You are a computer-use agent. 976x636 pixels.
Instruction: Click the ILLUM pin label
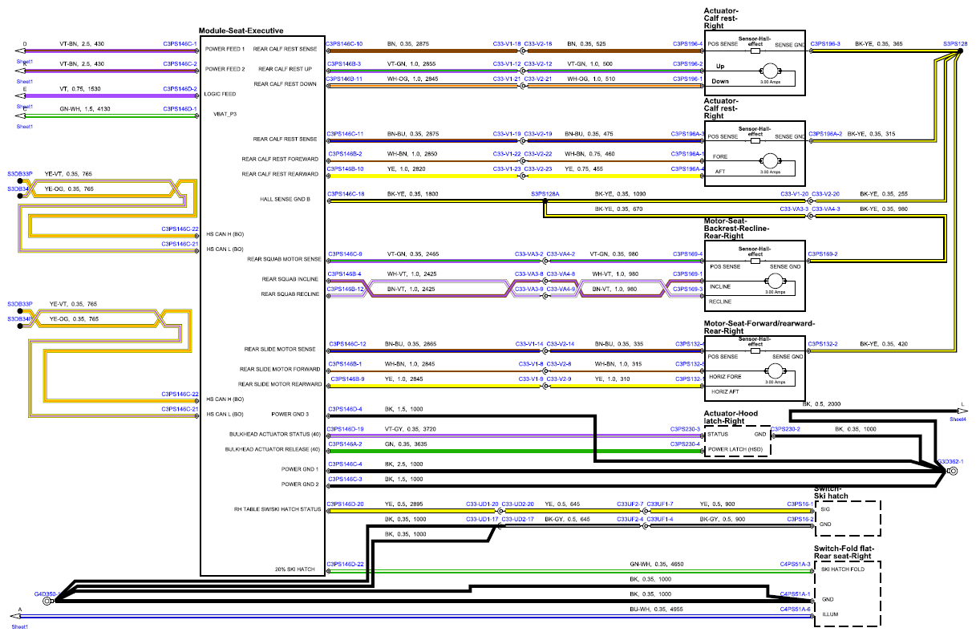(830, 614)
